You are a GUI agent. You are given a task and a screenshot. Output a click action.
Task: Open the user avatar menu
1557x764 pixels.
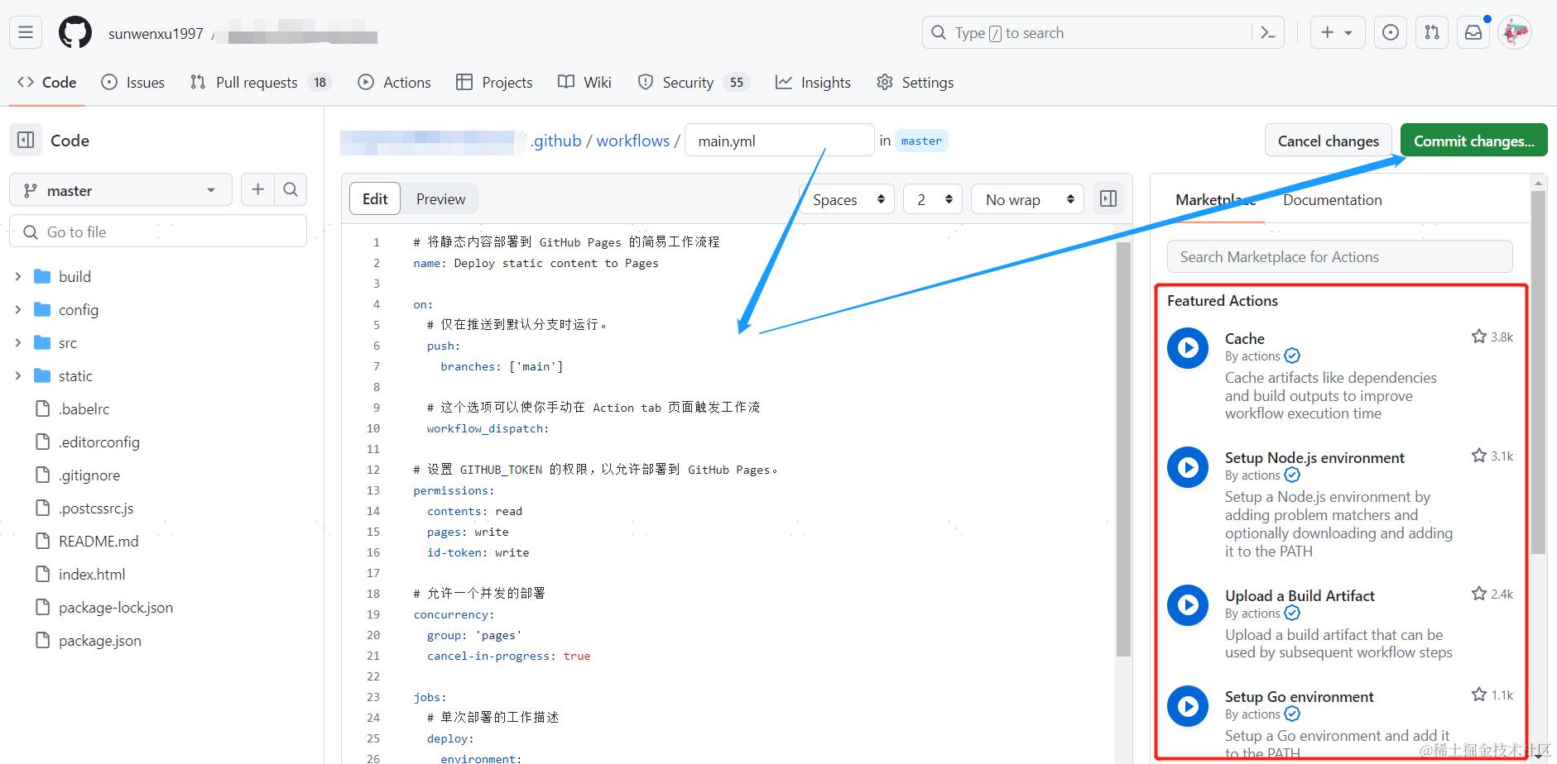(1516, 33)
